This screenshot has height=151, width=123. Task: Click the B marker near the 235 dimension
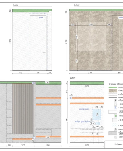34,138
